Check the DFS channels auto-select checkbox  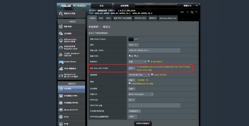[x=130, y=83]
